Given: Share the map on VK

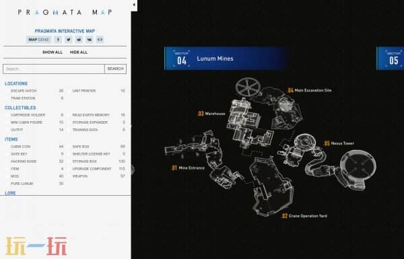Looking at the screenshot, I should pos(90,40).
